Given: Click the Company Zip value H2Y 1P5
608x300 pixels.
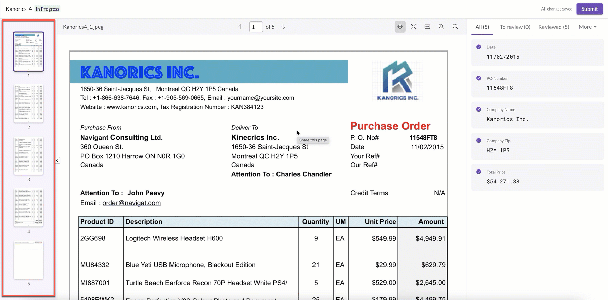Looking at the screenshot, I should point(498,151).
